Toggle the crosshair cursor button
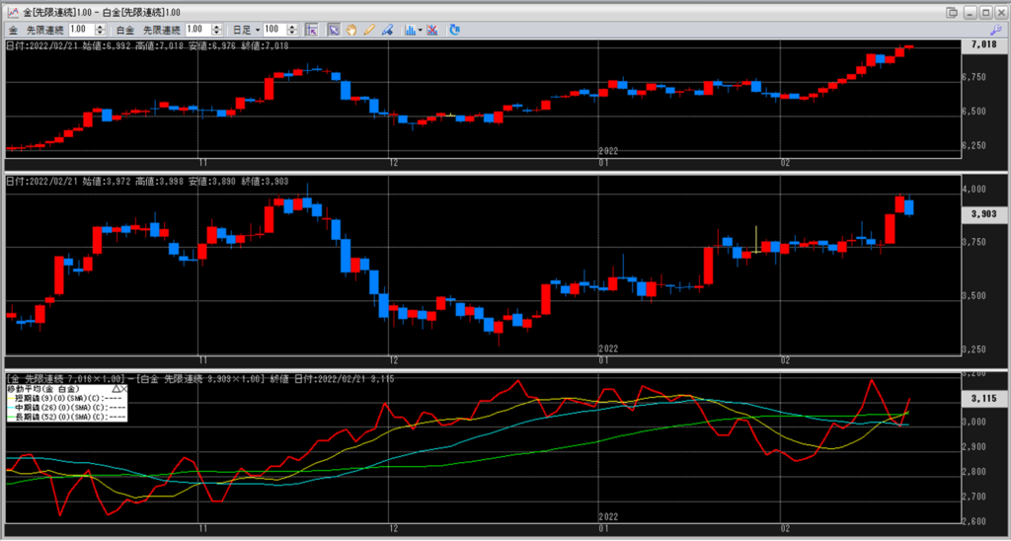The width and height of the screenshot is (1011, 541). (310, 30)
